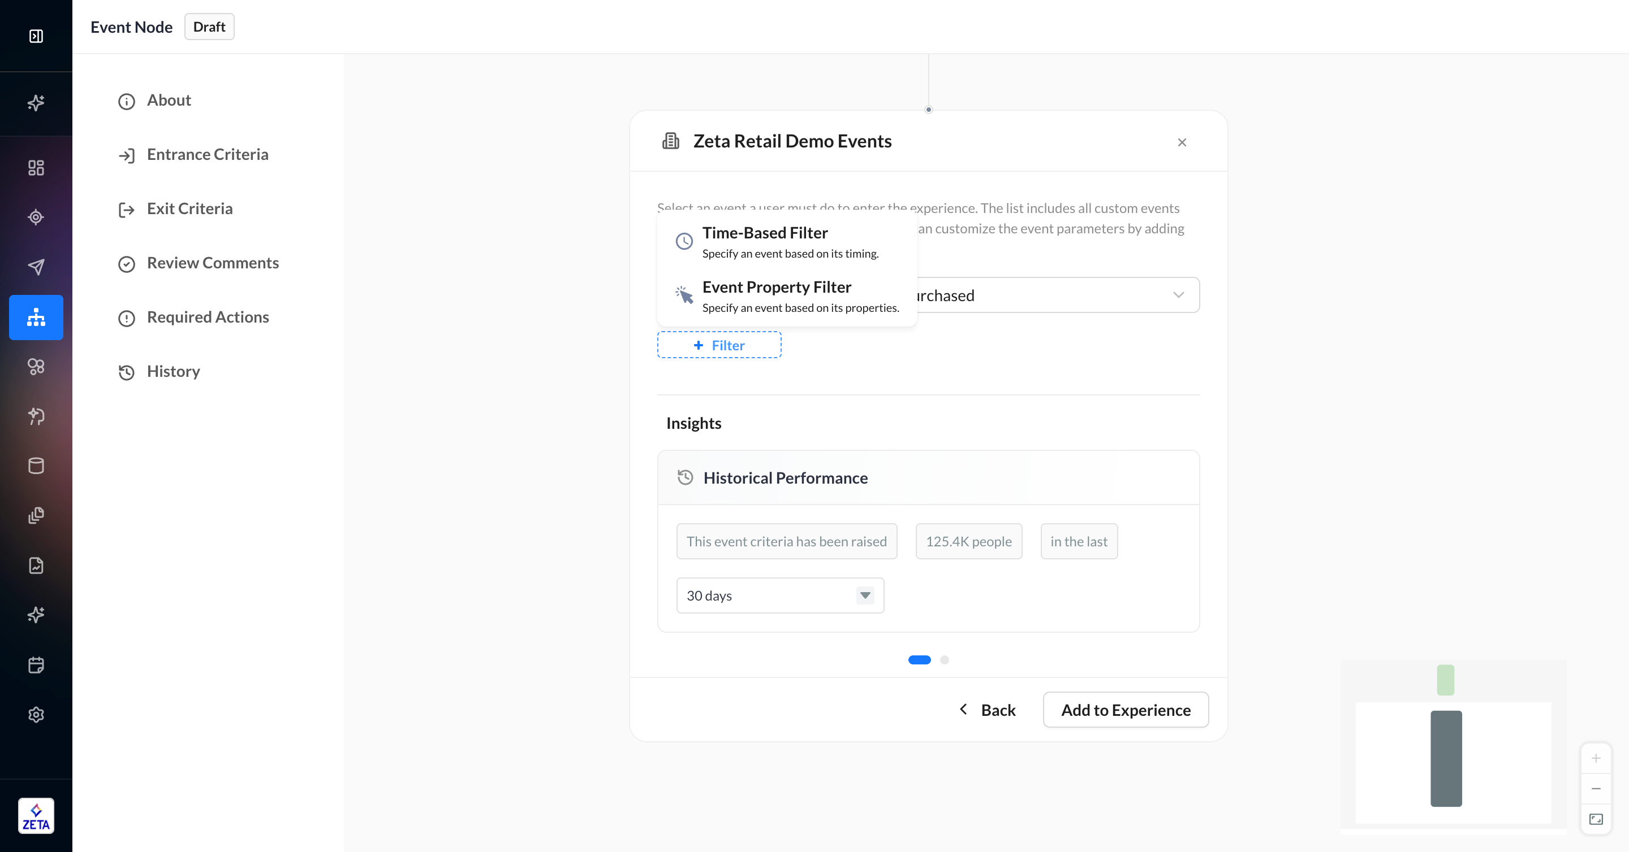Zoom in with the plus canvas control
This screenshot has height=852, width=1629.
(1596, 758)
